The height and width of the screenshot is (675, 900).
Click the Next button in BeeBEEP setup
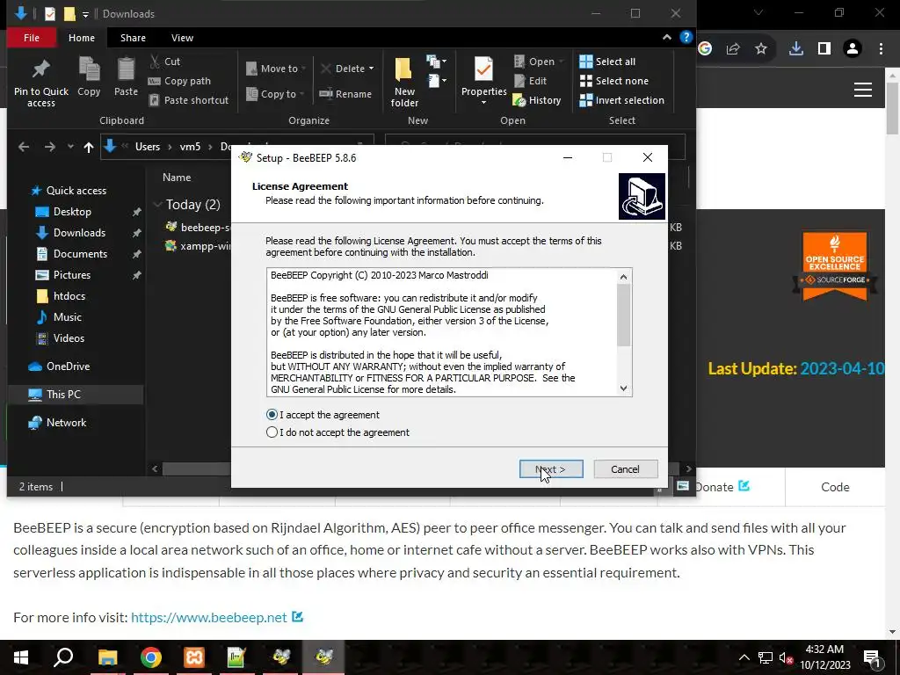coord(551,469)
